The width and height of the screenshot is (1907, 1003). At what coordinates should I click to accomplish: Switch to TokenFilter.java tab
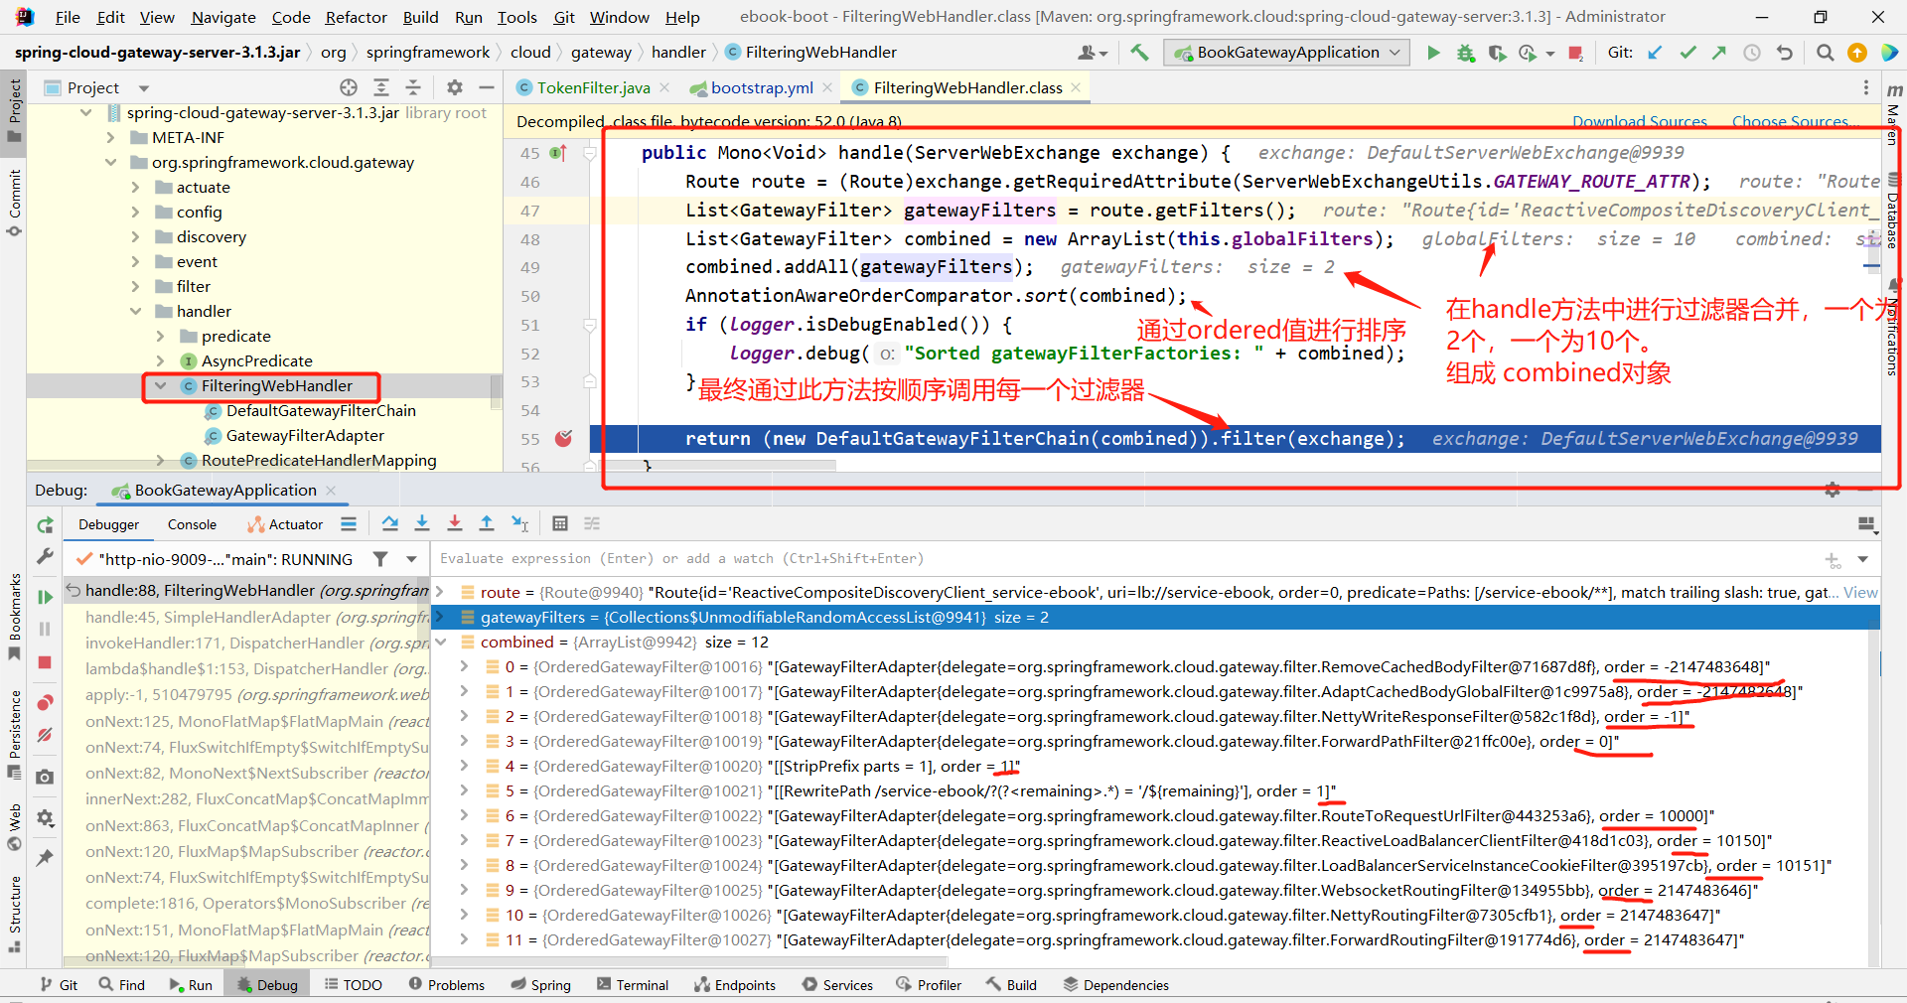click(x=593, y=87)
